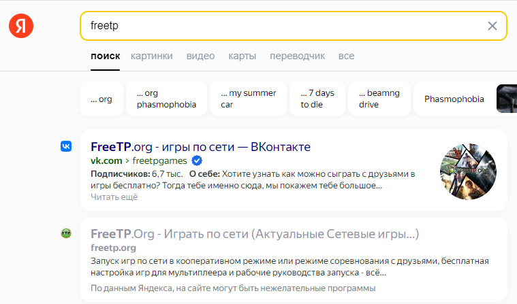
Task: Click the blue verified badge icon
Action: tap(197, 161)
